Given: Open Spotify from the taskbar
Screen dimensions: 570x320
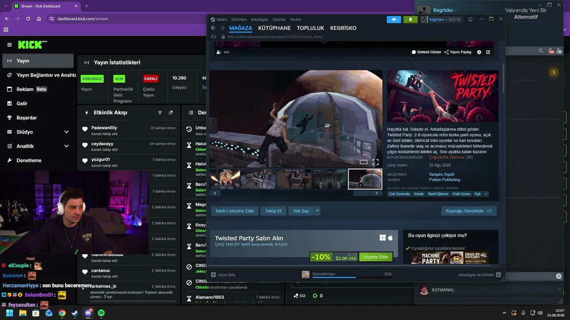Looking at the screenshot, I should [101, 313].
